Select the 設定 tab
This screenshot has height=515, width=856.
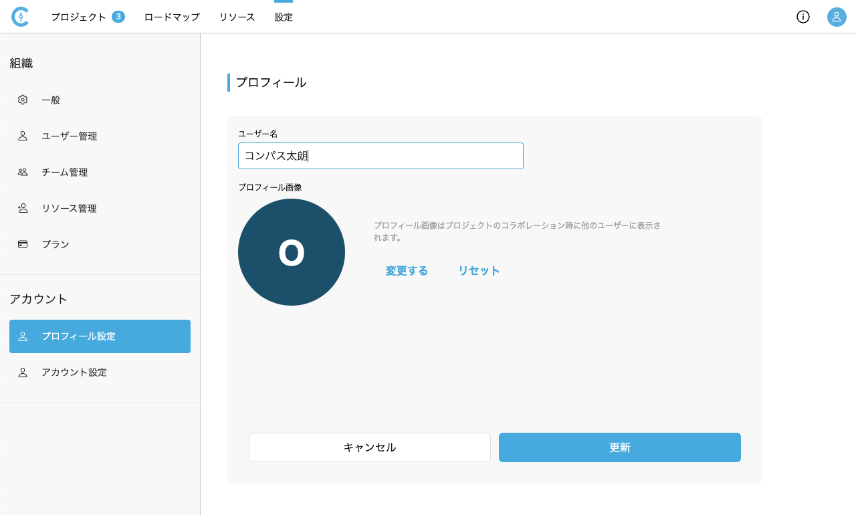[284, 17]
